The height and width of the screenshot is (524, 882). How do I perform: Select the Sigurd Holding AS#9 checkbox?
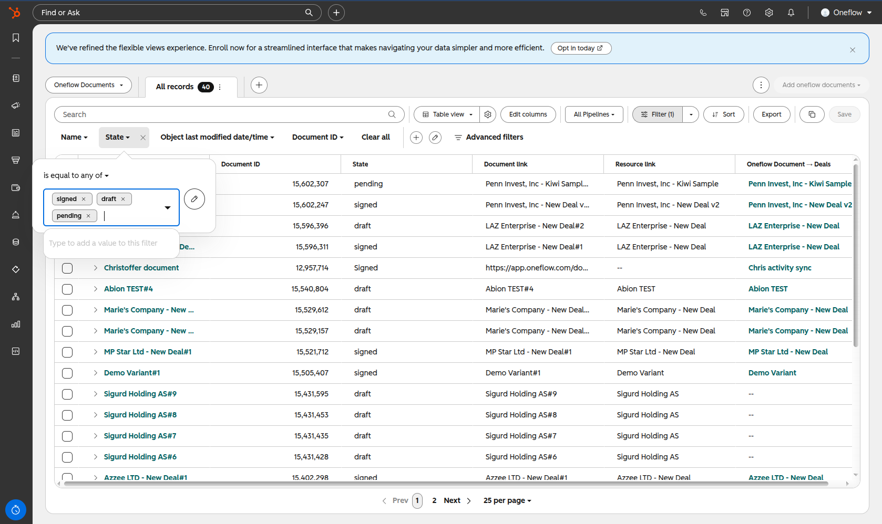67,394
